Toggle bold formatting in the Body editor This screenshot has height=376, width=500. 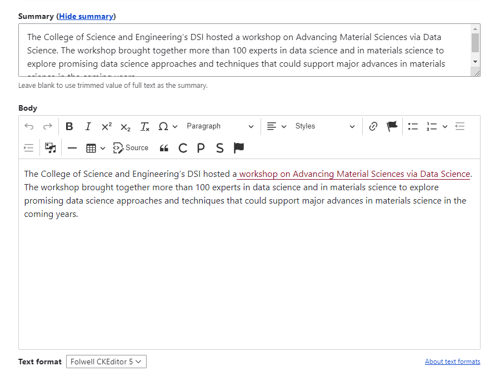coord(69,126)
